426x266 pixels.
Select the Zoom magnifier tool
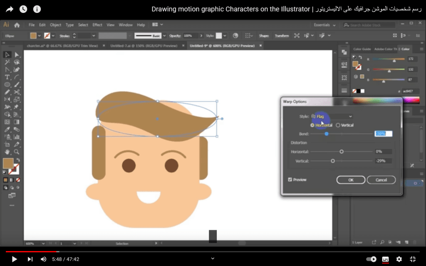click(x=17, y=152)
